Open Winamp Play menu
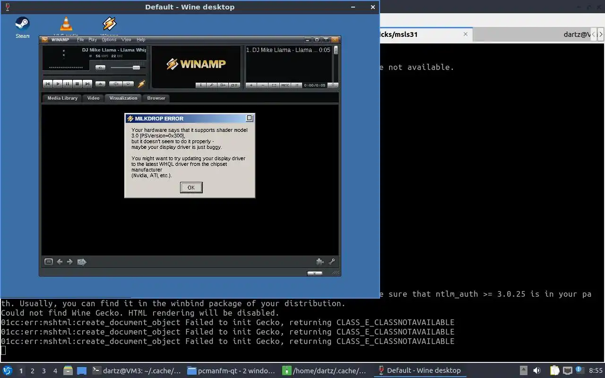 click(93, 40)
